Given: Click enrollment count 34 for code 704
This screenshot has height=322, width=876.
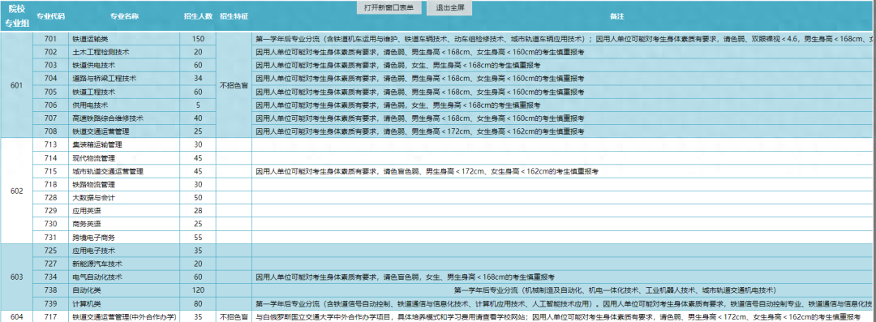Looking at the screenshot, I should (199, 78).
